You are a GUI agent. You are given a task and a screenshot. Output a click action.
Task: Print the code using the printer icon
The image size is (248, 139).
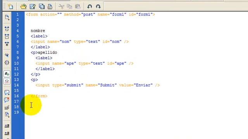pyautogui.click(x=50, y=7)
